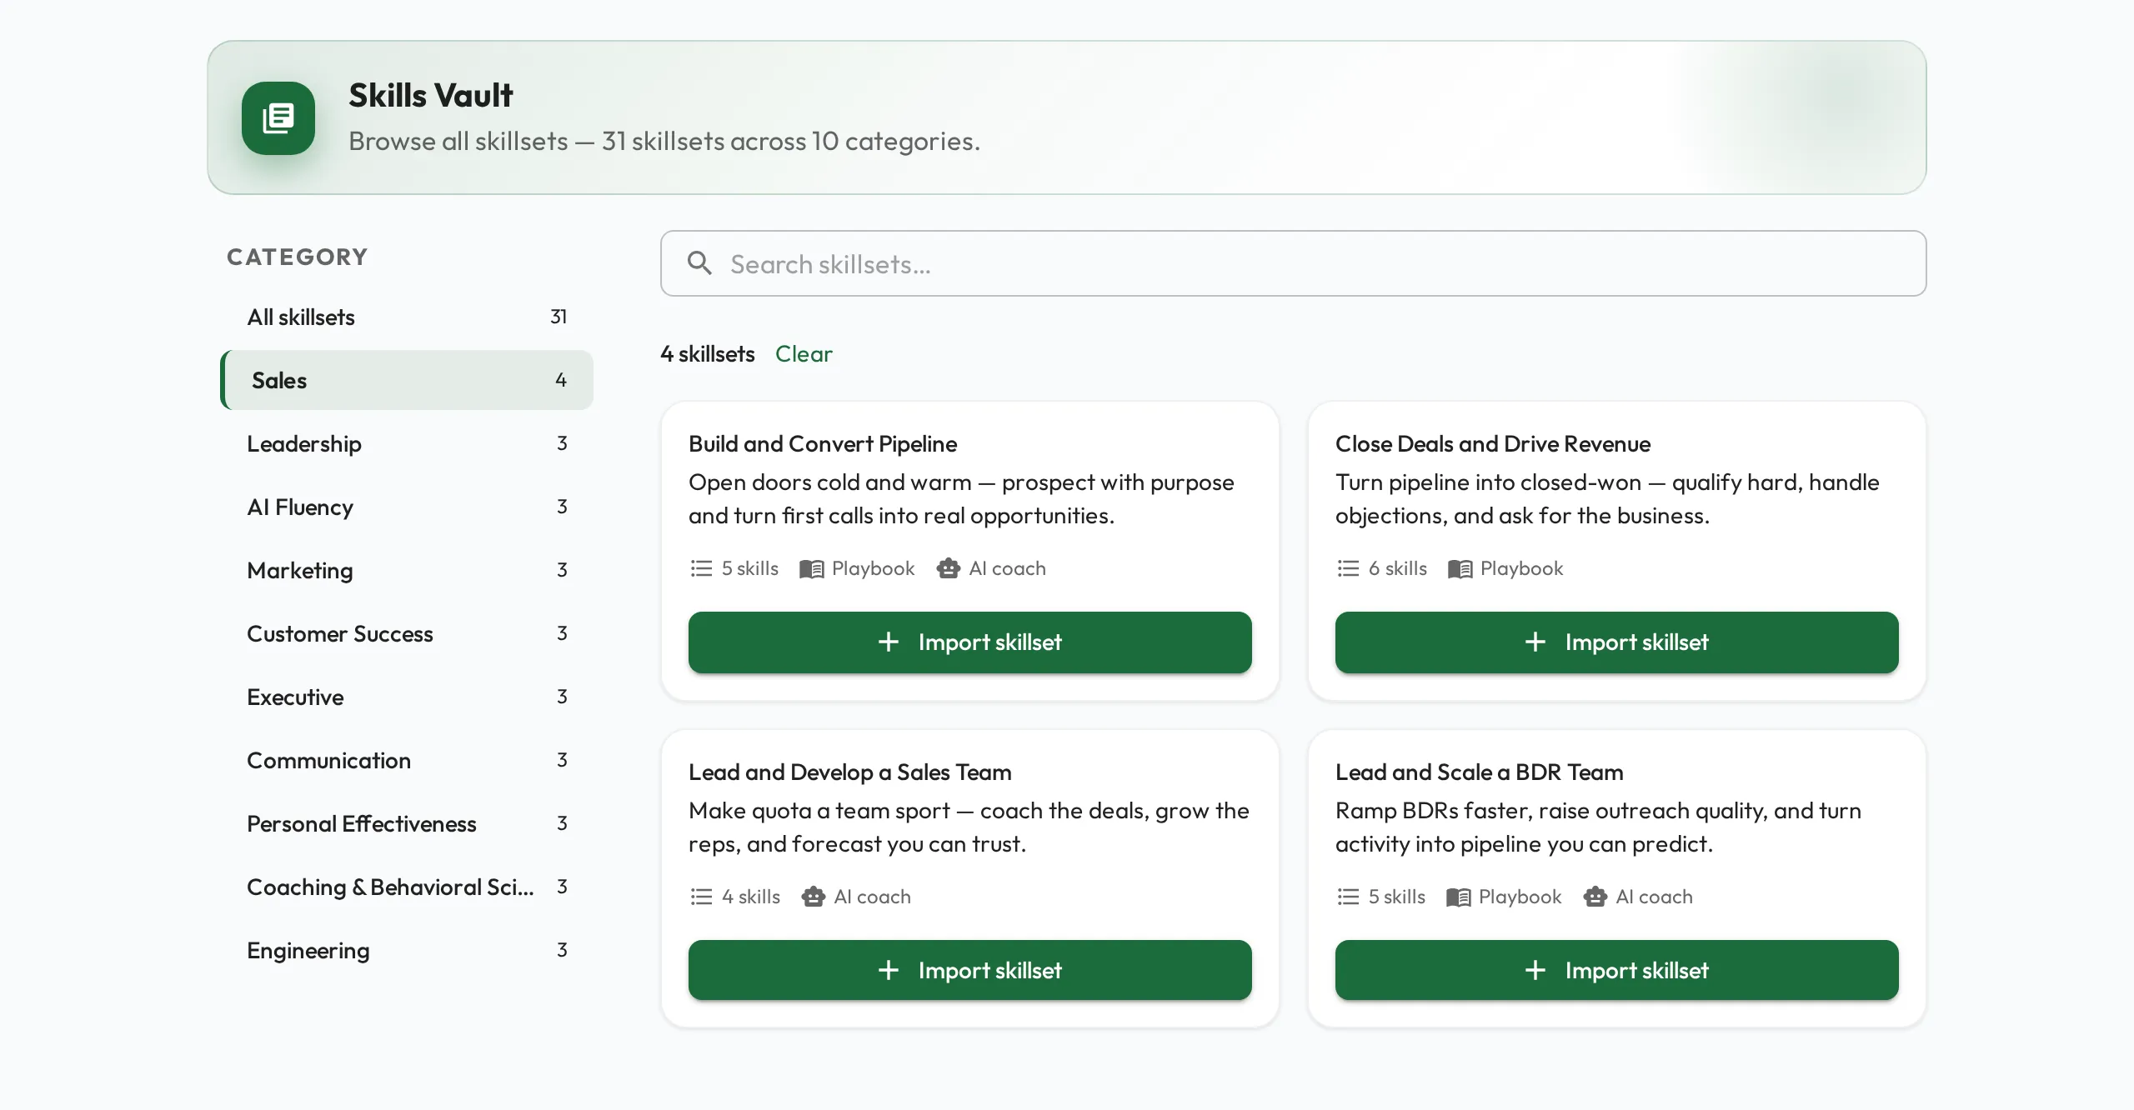Import the Close Deals and Drive Revenue skillset
This screenshot has width=2134, height=1110.
pyautogui.click(x=1616, y=642)
